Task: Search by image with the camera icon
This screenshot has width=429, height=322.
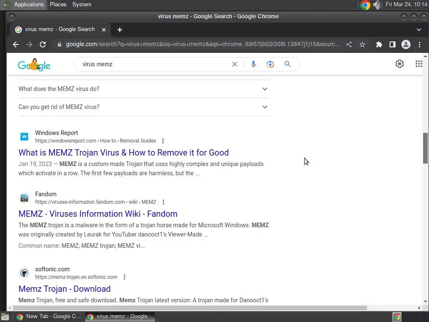Action: coord(270,64)
